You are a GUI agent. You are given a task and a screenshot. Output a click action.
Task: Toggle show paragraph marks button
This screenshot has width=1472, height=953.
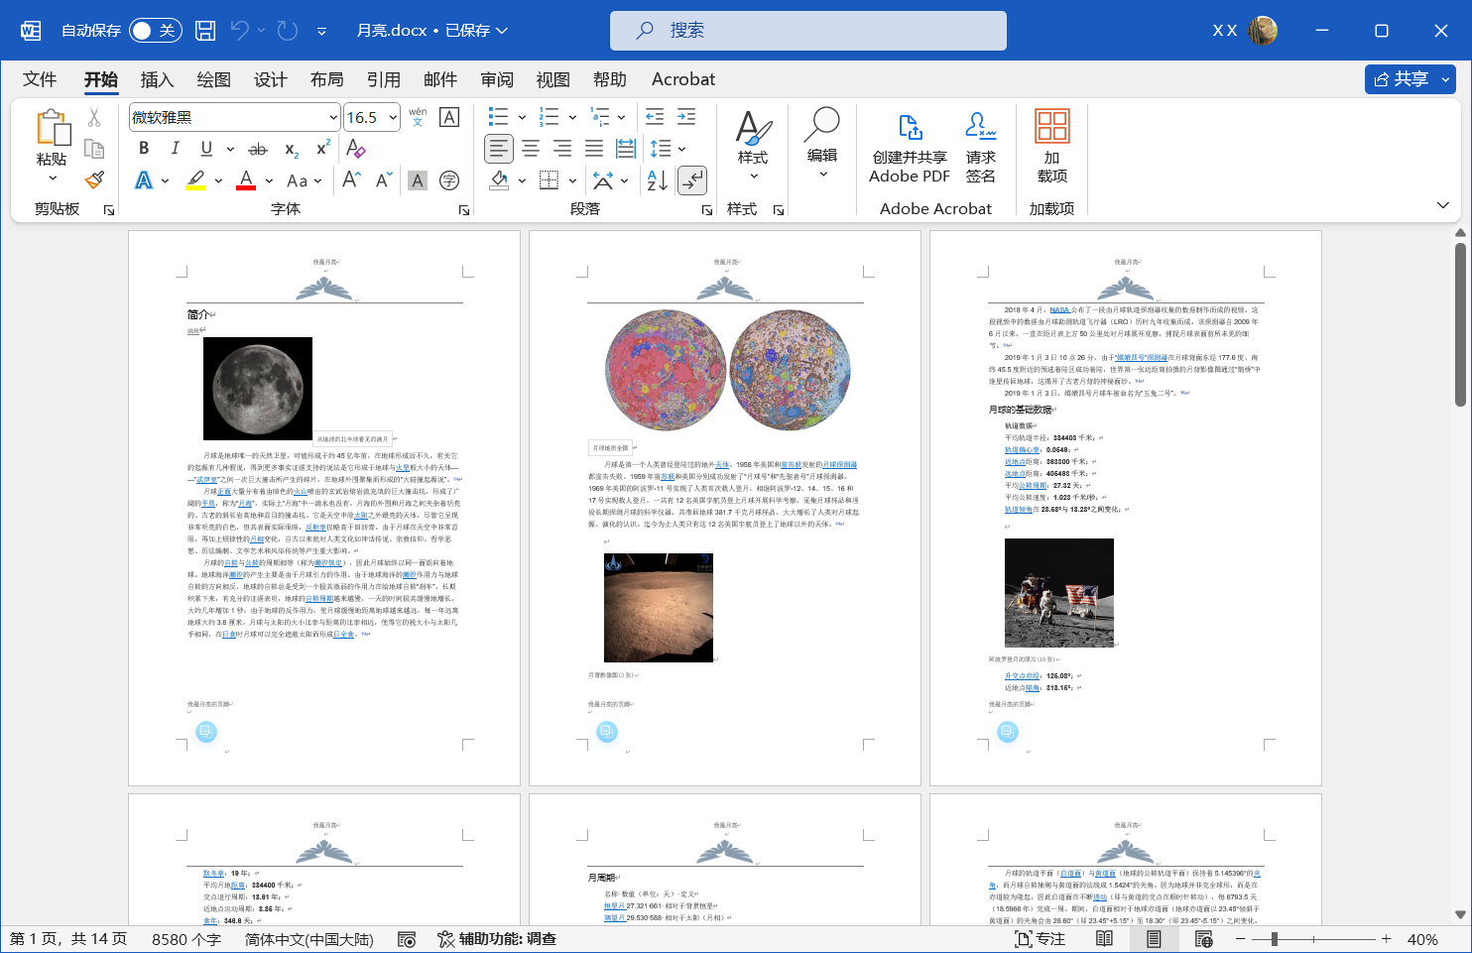(x=692, y=180)
